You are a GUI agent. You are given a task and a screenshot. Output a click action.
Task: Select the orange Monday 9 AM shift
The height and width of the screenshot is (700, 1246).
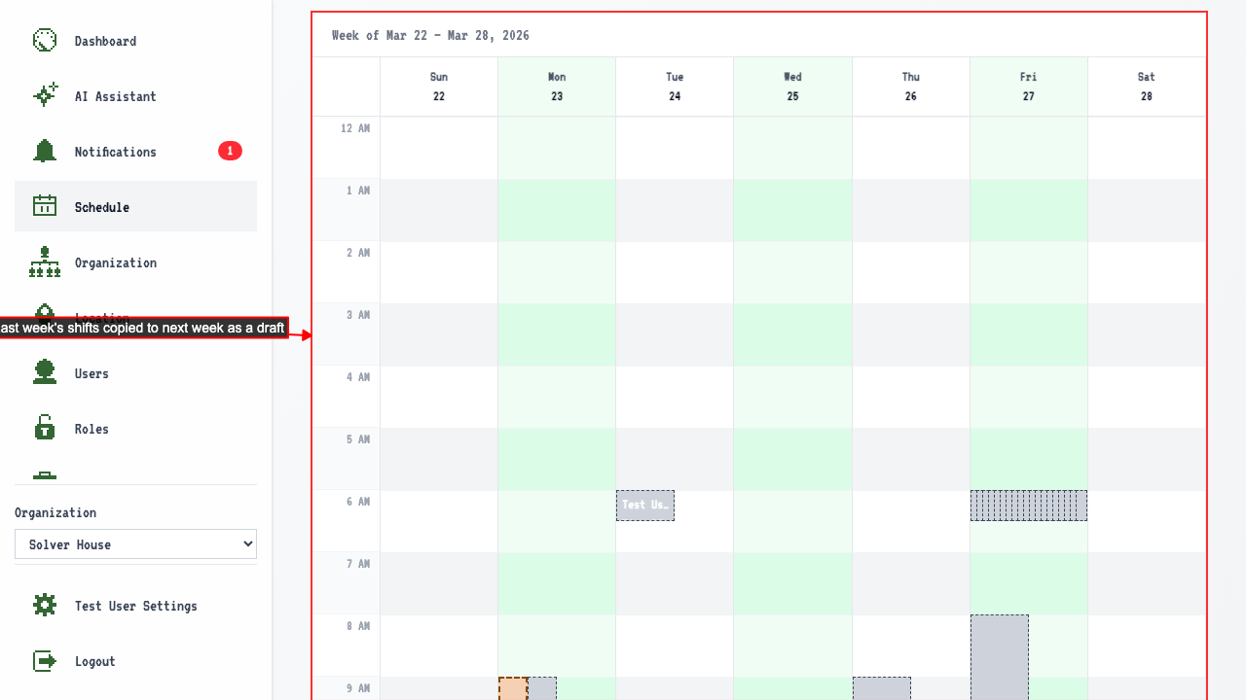513,688
